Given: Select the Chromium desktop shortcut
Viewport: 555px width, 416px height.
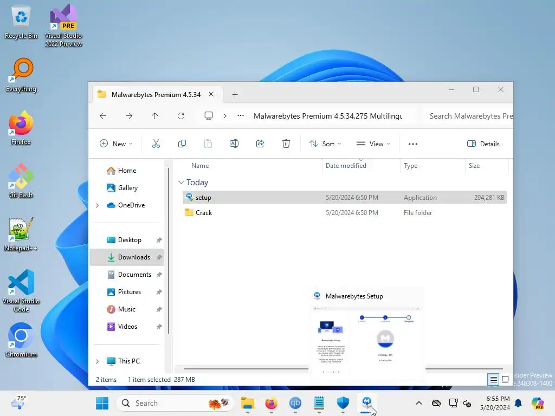Looking at the screenshot, I should (21, 340).
